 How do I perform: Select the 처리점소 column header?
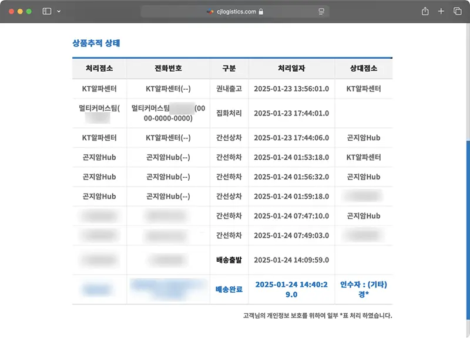98,68
